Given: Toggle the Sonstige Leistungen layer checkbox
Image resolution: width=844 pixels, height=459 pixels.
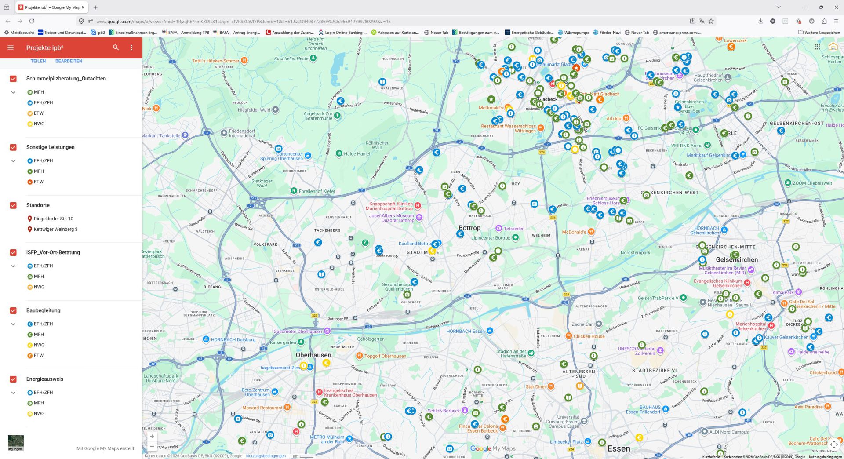Looking at the screenshot, I should [x=13, y=147].
